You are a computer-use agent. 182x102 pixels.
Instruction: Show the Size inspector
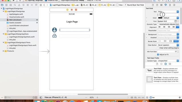[170, 5]
